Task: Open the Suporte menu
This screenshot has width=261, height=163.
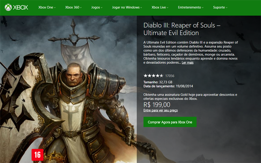Action: pos(220,7)
